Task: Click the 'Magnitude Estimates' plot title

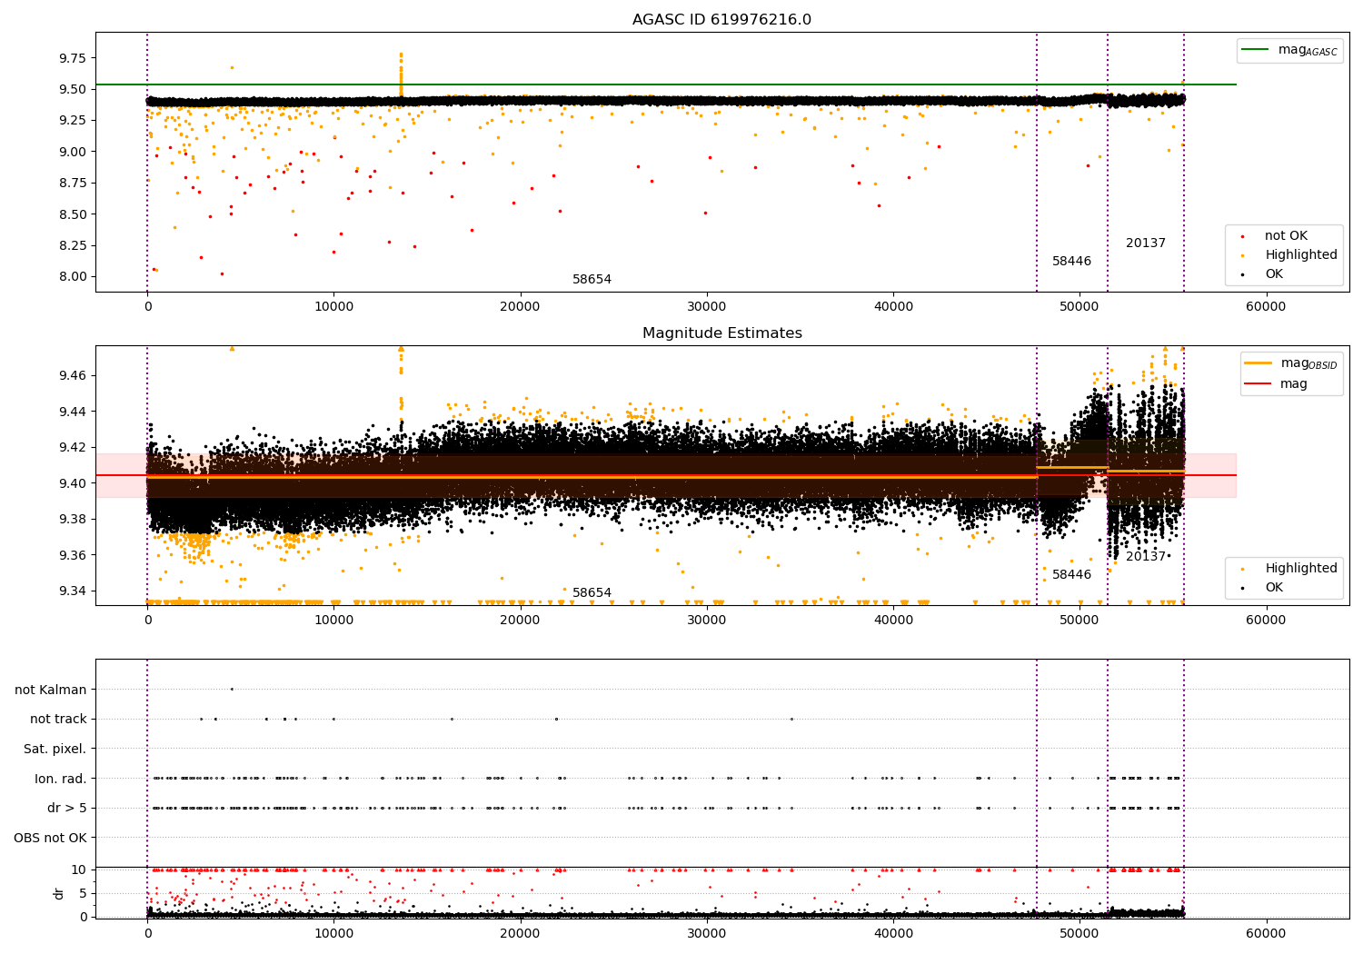Action: point(721,333)
